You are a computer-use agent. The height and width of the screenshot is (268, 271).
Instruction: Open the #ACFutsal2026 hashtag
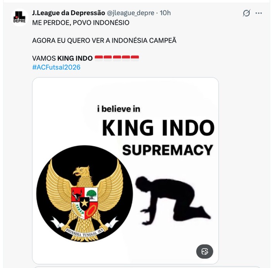tap(57, 67)
